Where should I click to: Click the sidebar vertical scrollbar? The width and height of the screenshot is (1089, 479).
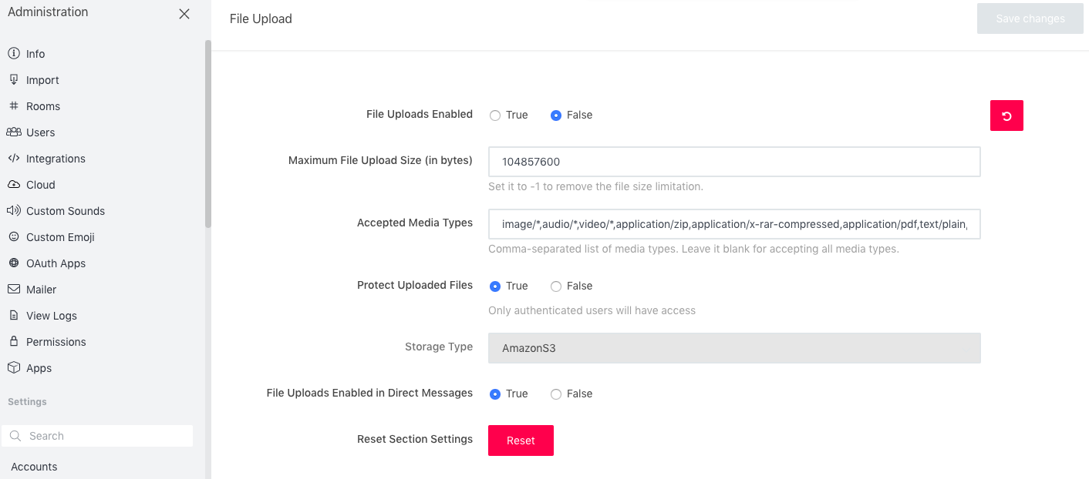point(207,134)
